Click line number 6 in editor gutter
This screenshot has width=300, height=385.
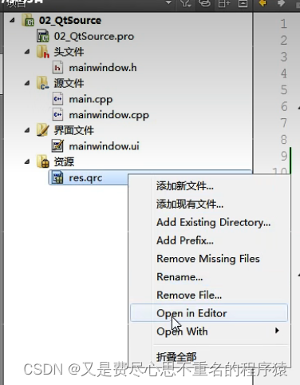(x=284, y=106)
